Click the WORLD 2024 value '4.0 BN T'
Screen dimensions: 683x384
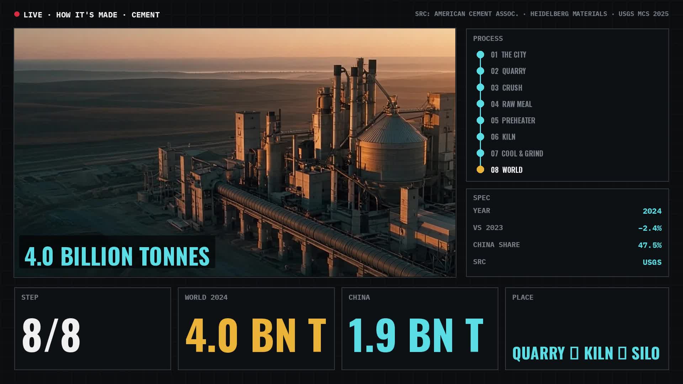click(256, 335)
